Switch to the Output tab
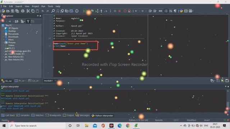The image size is (230, 129). point(68,115)
